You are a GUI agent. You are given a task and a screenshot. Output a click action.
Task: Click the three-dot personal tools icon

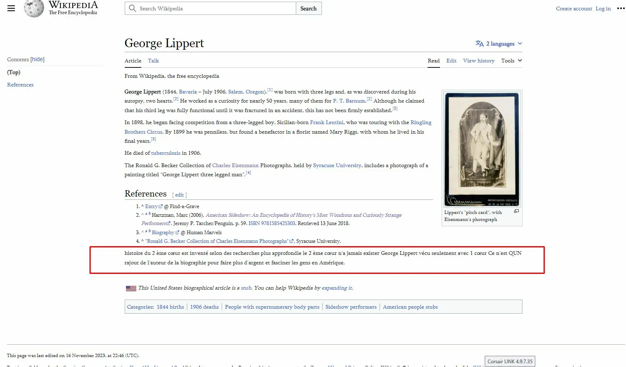[x=620, y=8]
